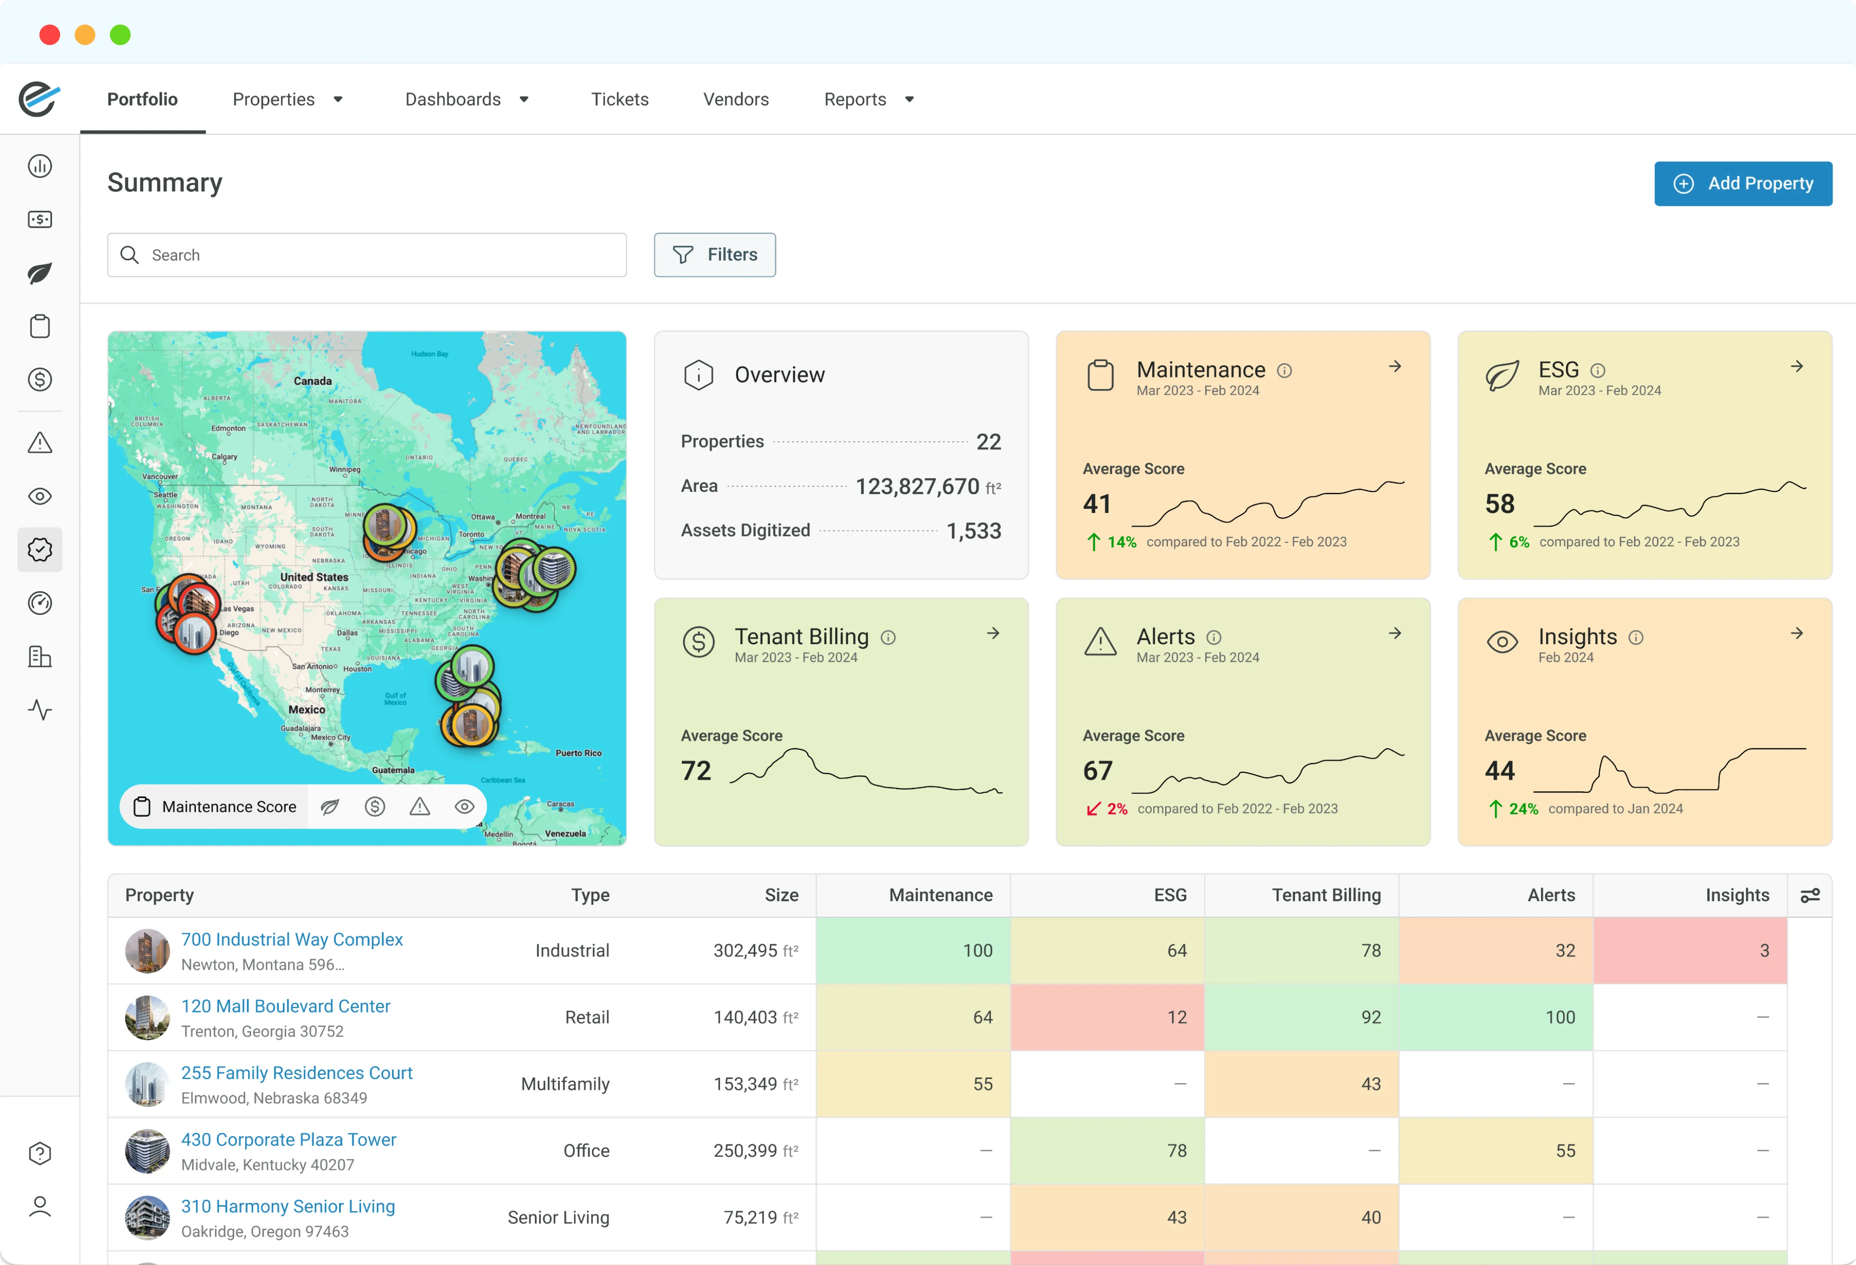The height and width of the screenshot is (1265, 1856).
Task: Open the building properties icon in sidebar
Action: 39,656
